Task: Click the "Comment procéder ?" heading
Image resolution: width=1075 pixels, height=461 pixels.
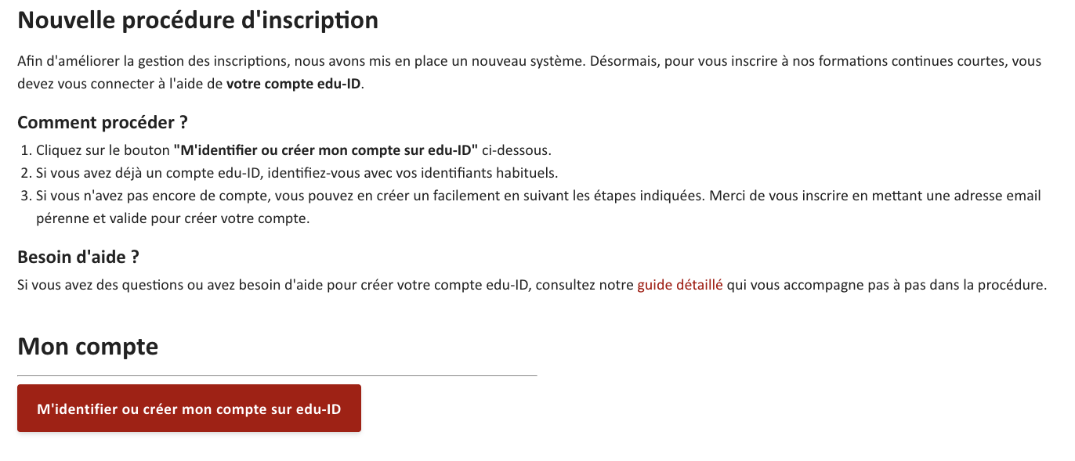Action: pos(103,123)
